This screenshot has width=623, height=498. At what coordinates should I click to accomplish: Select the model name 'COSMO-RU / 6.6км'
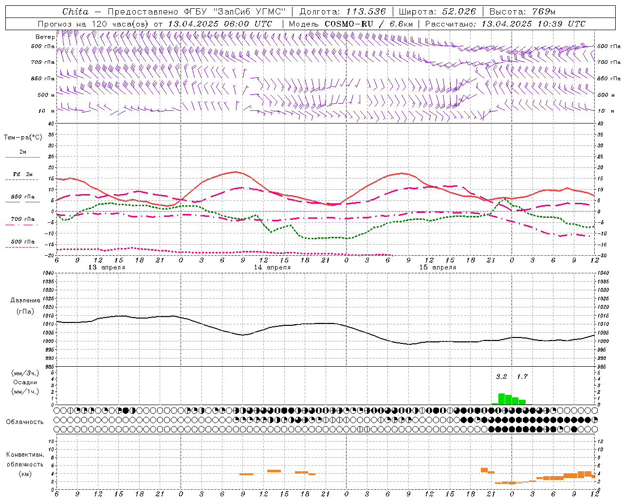[x=368, y=24]
